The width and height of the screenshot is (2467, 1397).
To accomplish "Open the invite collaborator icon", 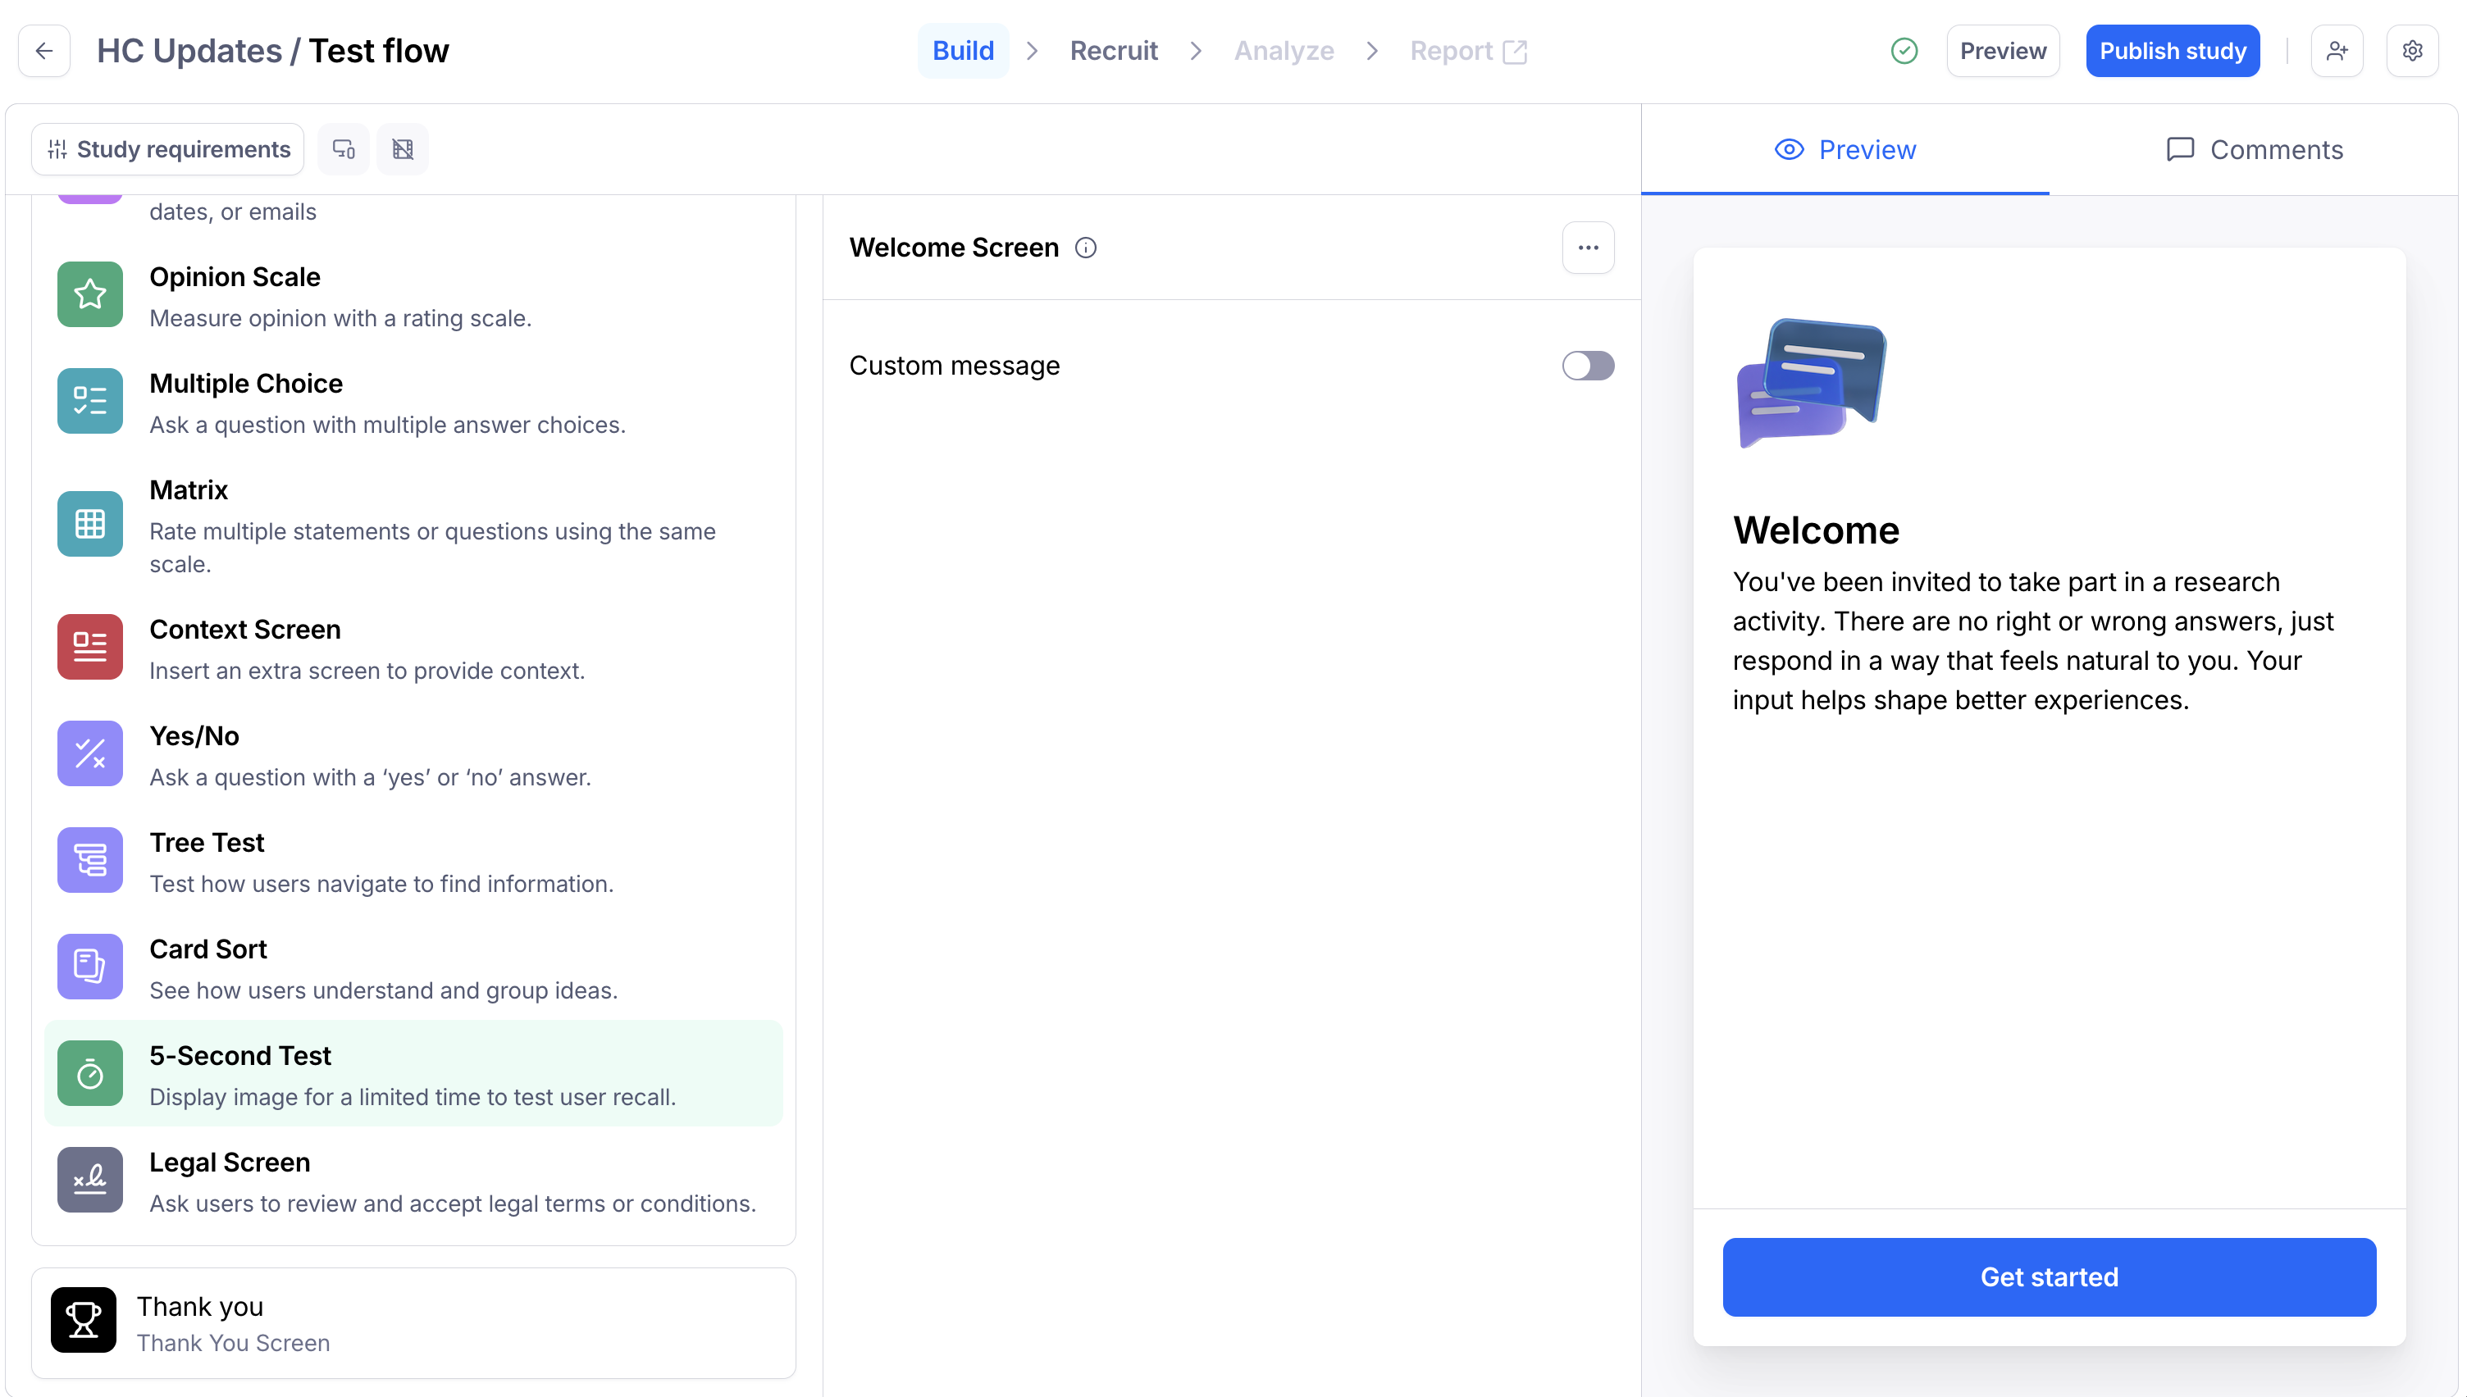I will (2337, 51).
